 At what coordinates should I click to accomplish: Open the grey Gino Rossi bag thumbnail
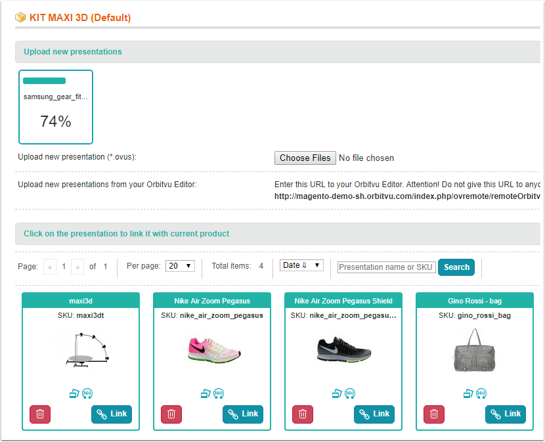tap(475, 351)
